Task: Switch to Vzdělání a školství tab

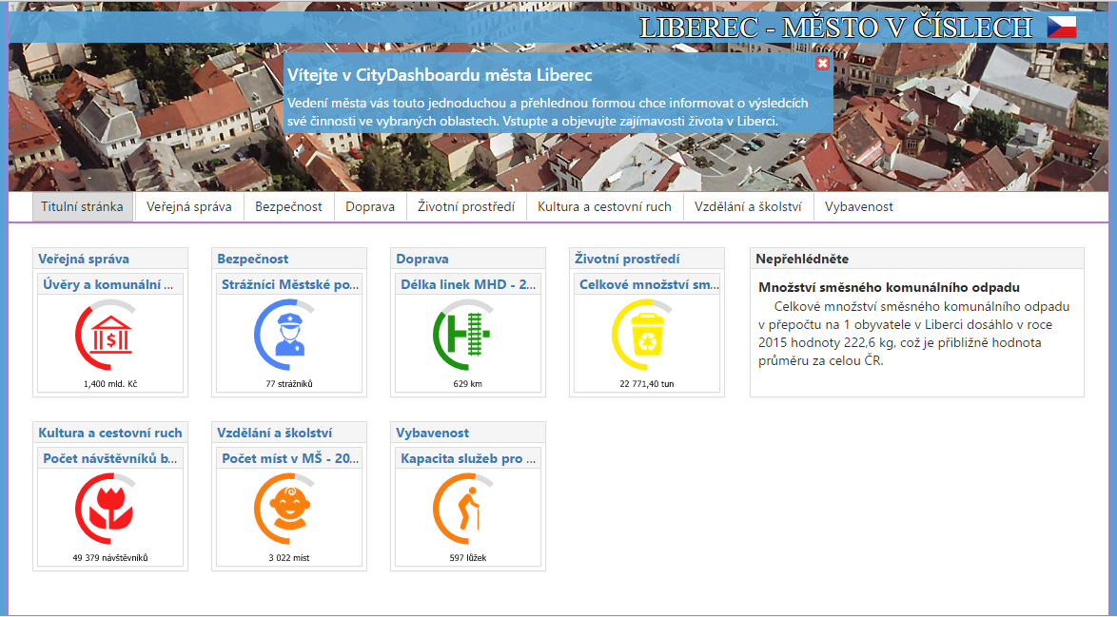Action: [748, 207]
